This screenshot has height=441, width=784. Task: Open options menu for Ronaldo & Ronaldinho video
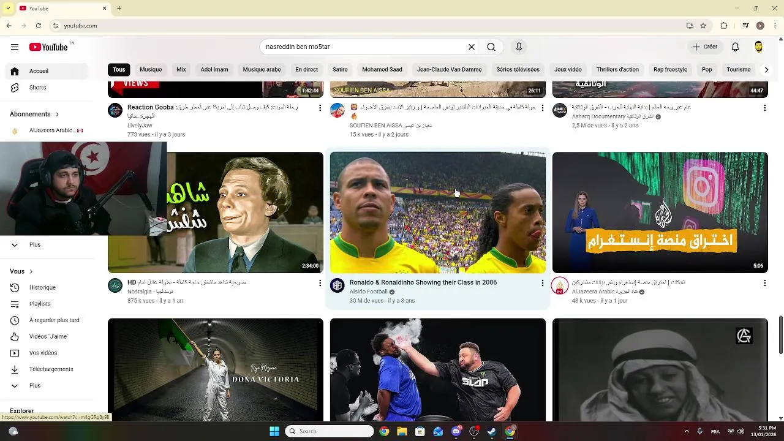542,283
